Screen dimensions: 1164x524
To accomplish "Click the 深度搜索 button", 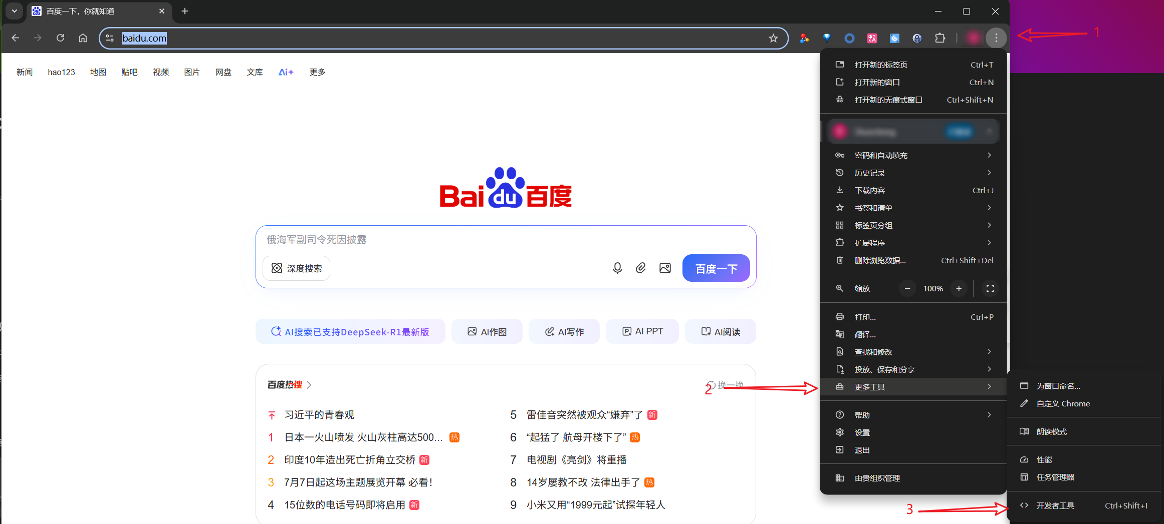I will point(297,268).
